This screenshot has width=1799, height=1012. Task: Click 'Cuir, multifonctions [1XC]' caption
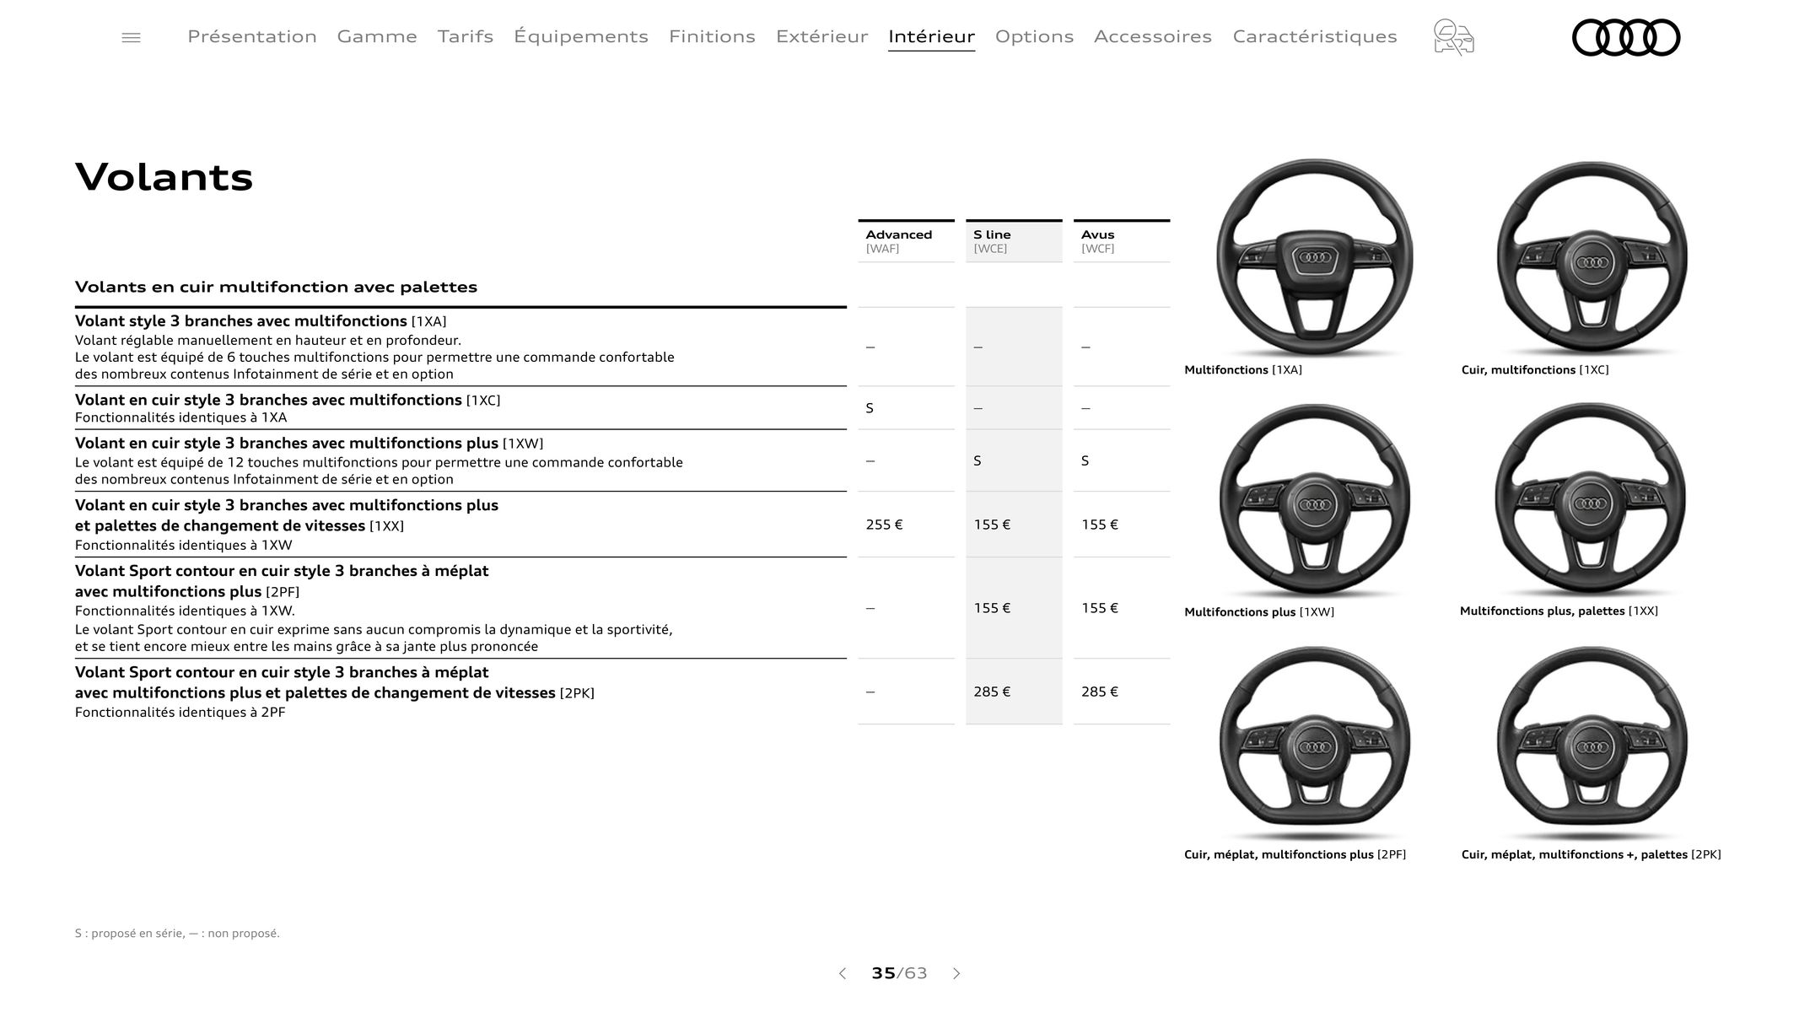[1535, 370]
